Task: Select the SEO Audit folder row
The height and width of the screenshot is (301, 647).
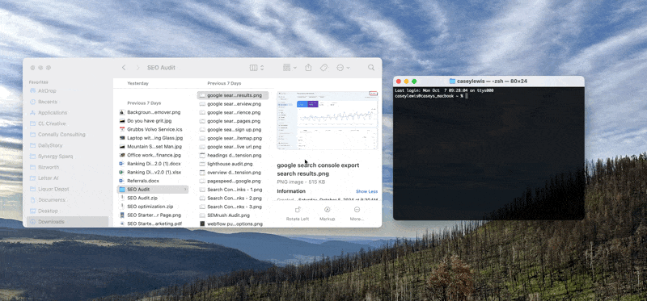Action: point(153,190)
